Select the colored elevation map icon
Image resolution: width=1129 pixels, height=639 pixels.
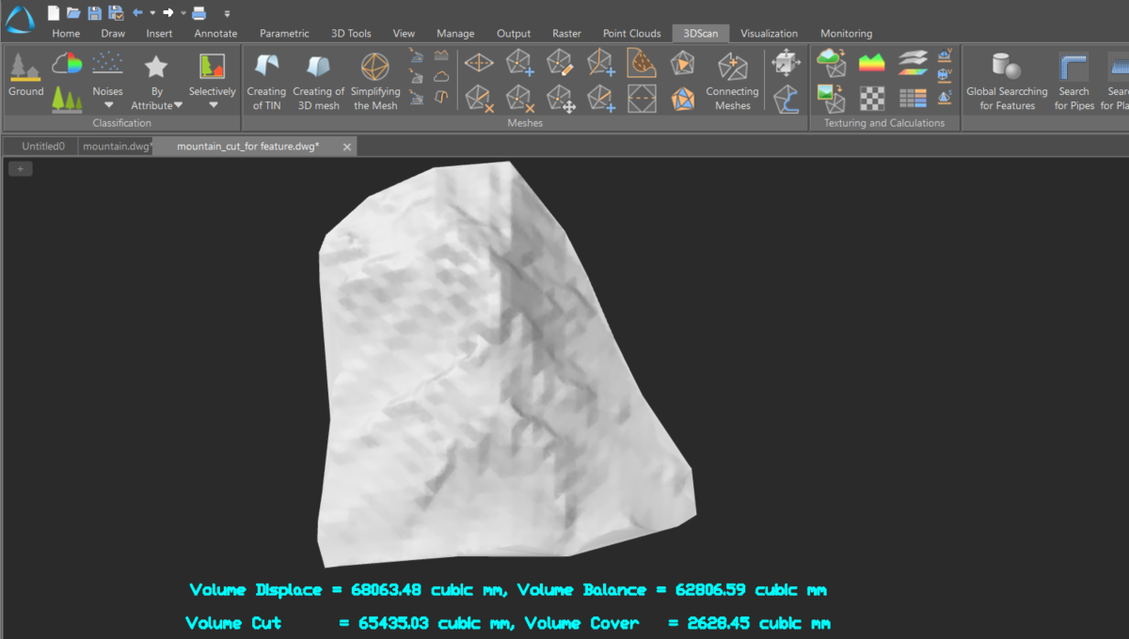click(x=870, y=62)
